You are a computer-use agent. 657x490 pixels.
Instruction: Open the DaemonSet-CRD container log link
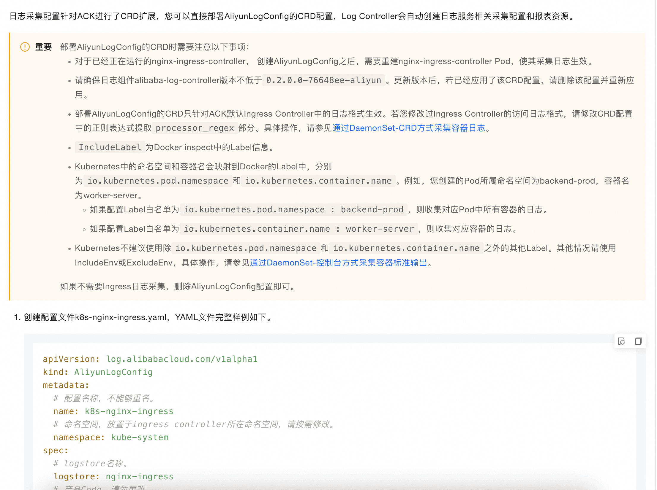coord(408,128)
